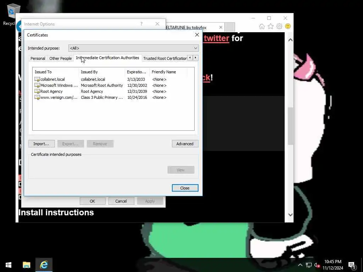Image resolution: width=363 pixels, height=272 pixels.
Task: Click Microsoft Root Authority issuer cell
Action: [102, 85]
